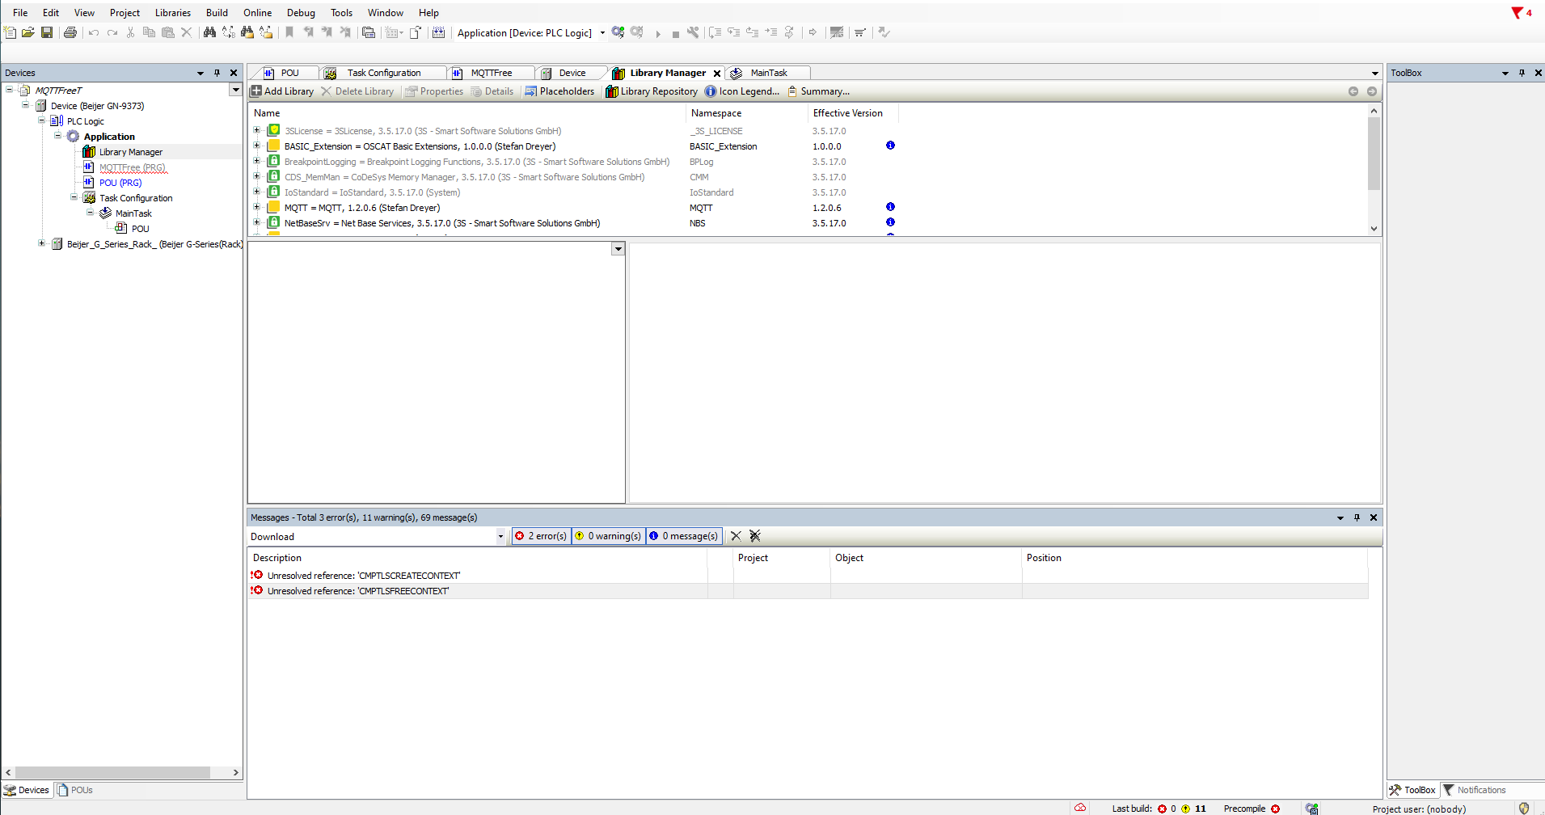Image resolution: width=1545 pixels, height=815 pixels.
Task: Select the MainTask tree item
Action: pyautogui.click(x=133, y=213)
